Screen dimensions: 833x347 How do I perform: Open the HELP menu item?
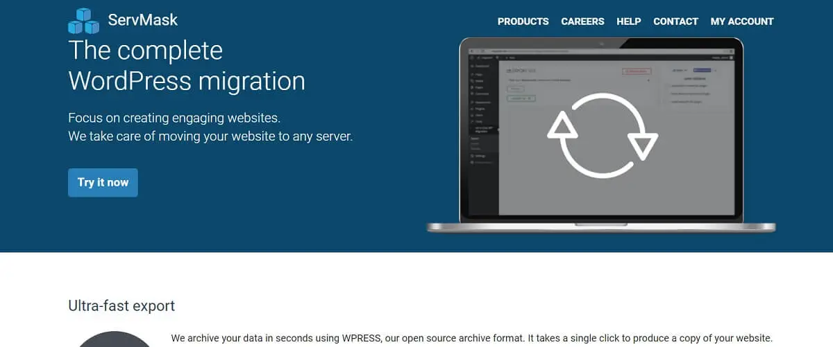(x=628, y=21)
